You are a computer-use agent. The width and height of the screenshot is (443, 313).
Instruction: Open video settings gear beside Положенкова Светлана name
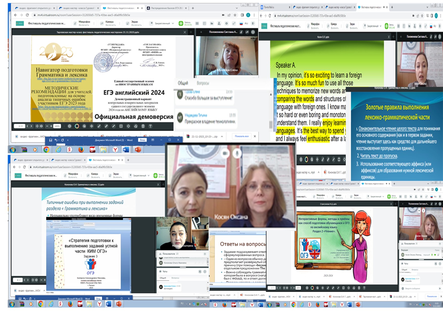click(x=253, y=32)
